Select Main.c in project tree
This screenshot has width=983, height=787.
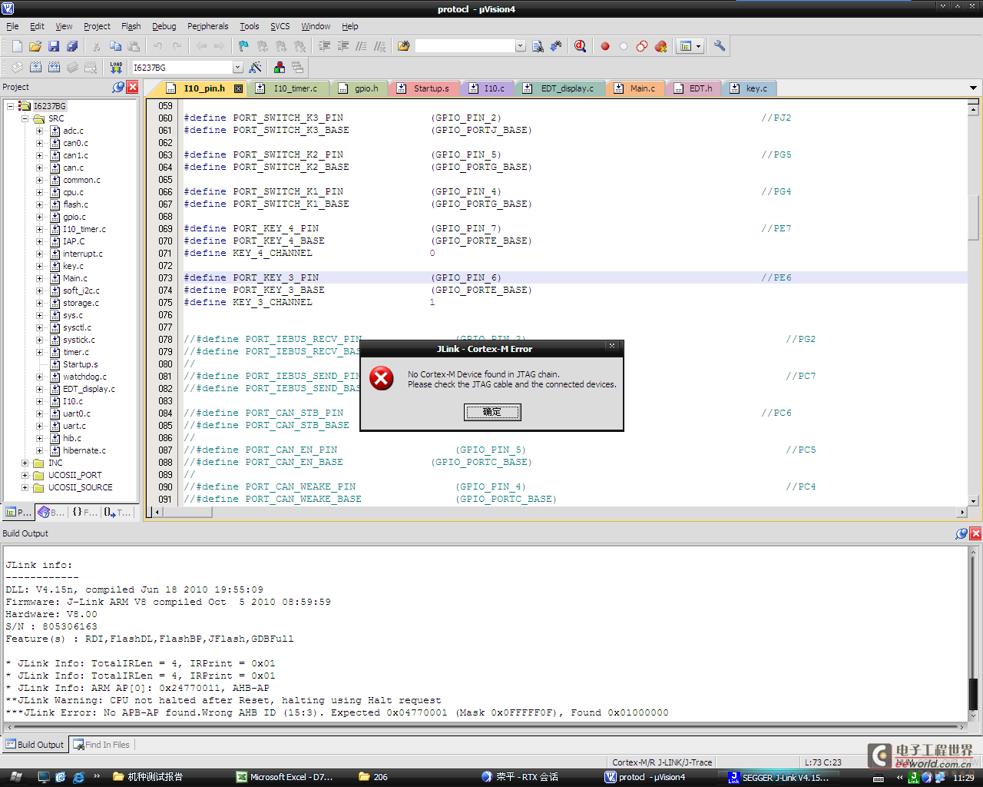74,278
